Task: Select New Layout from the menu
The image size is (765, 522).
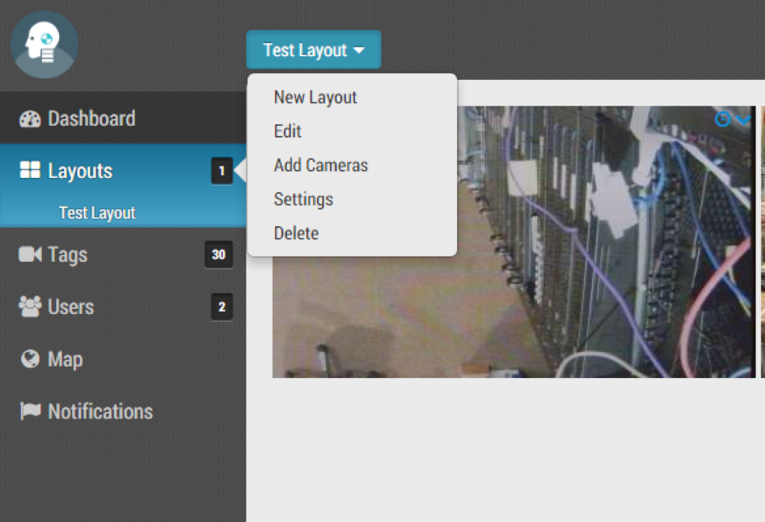Action: tap(314, 97)
